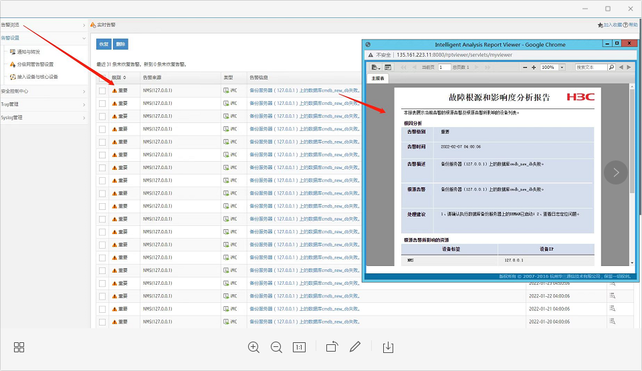The width and height of the screenshot is (642, 371).
Task: Sort by 级别 using the header sort arrows
Action: (124, 78)
